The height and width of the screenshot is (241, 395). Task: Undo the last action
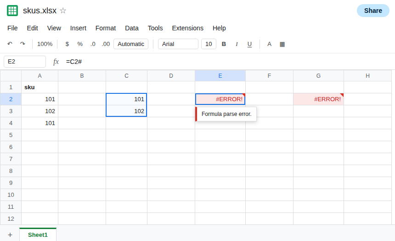point(10,44)
